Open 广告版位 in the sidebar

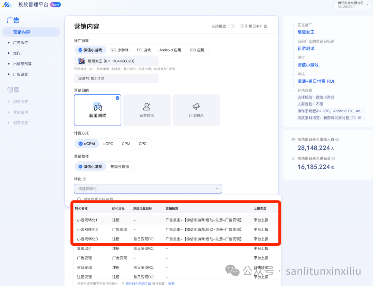click(x=20, y=43)
